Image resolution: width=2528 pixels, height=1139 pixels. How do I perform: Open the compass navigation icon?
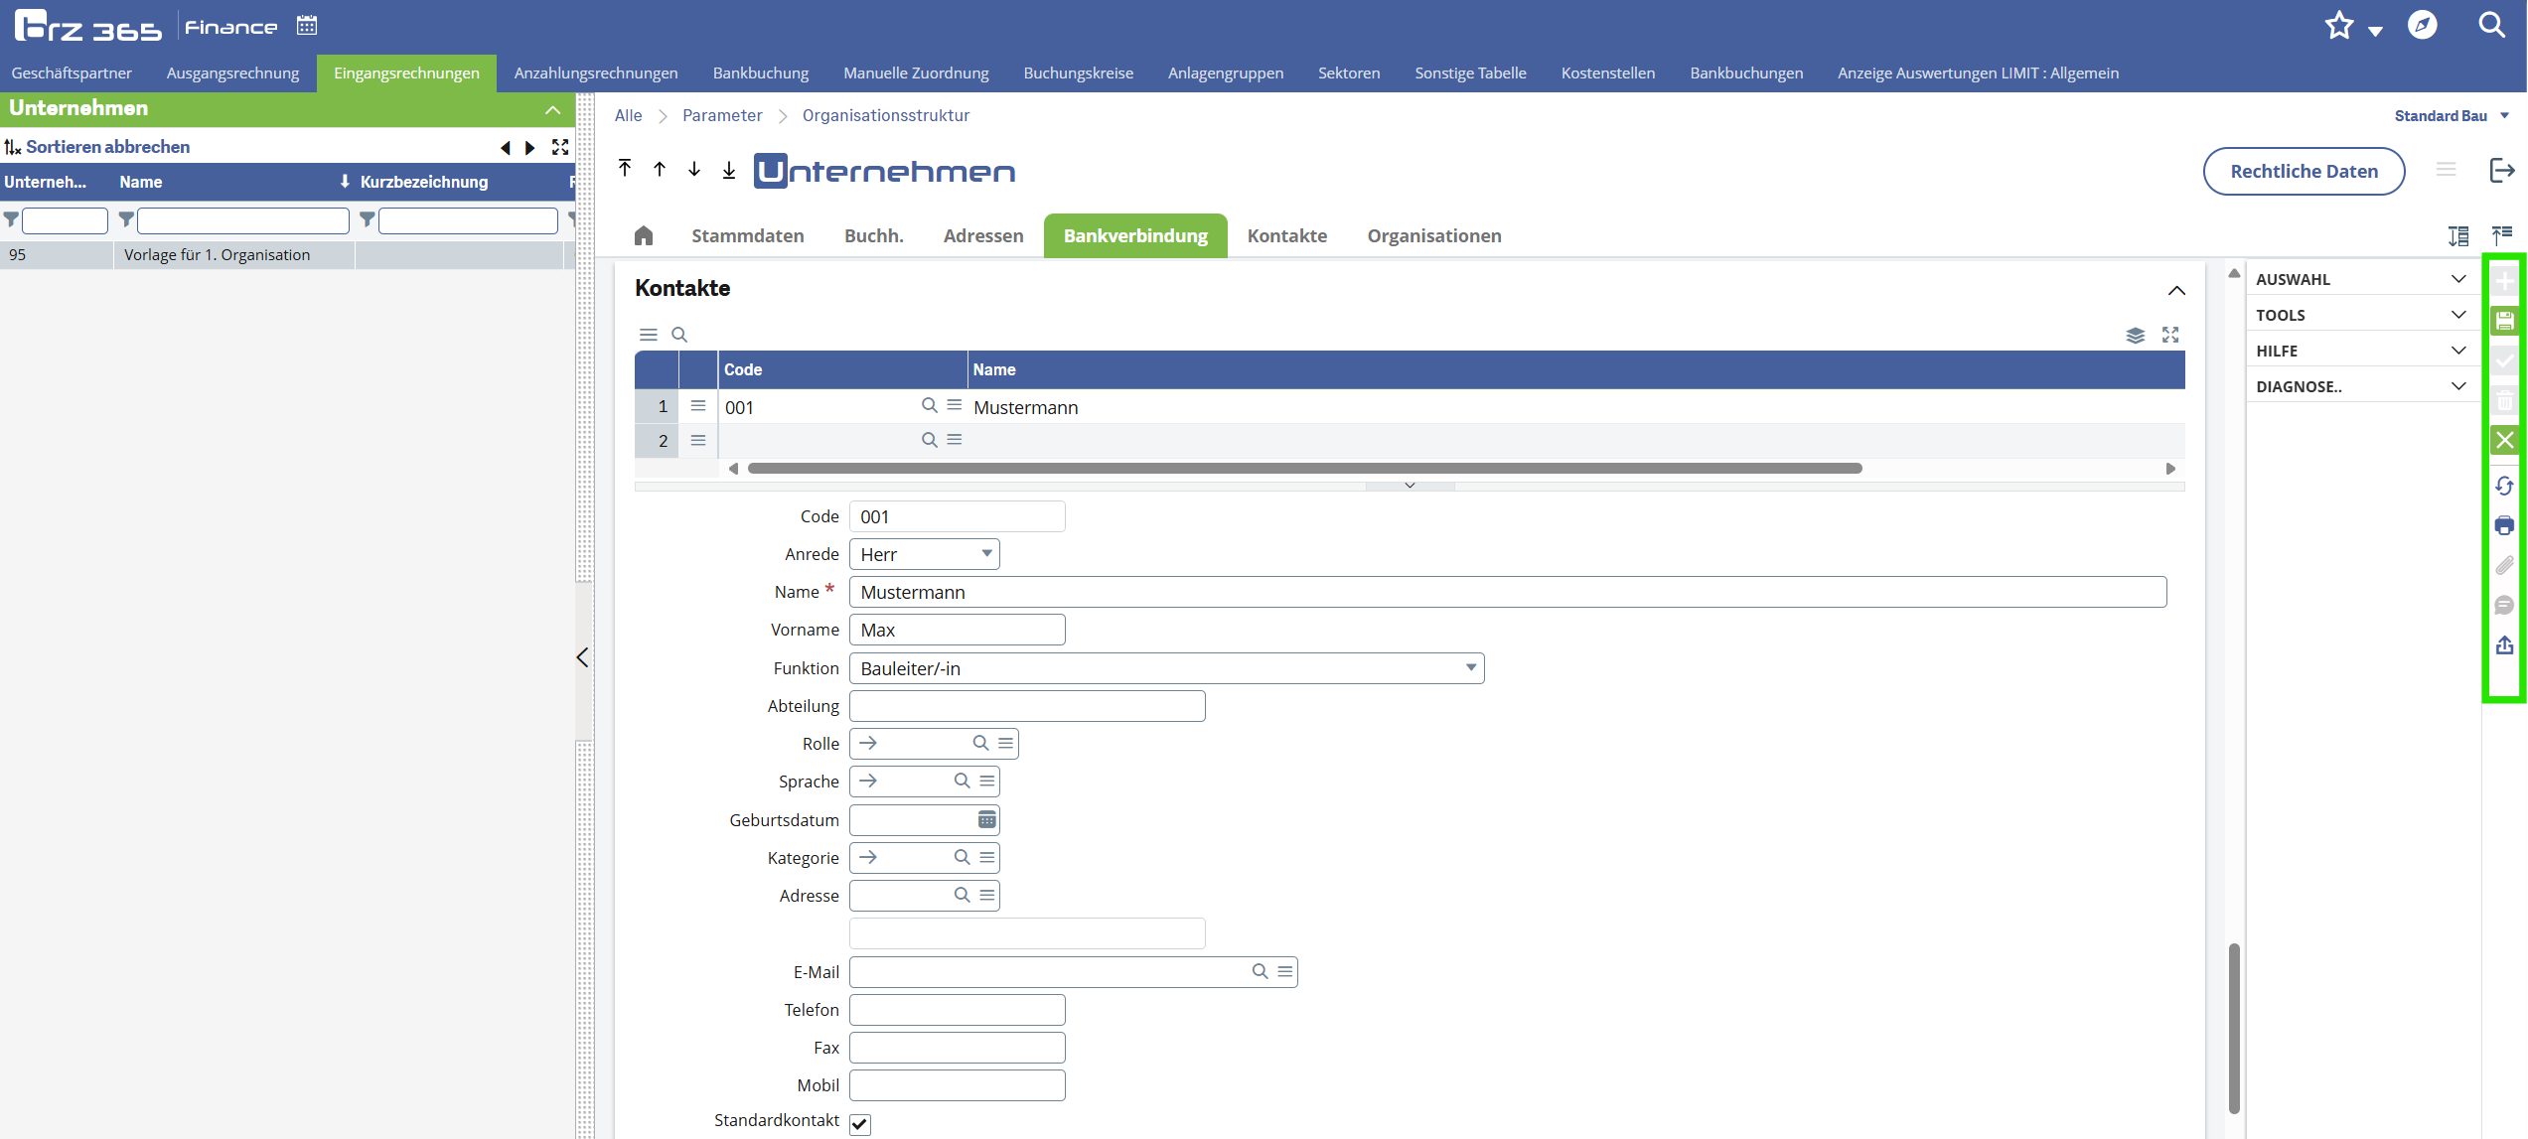pyautogui.click(x=2423, y=25)
